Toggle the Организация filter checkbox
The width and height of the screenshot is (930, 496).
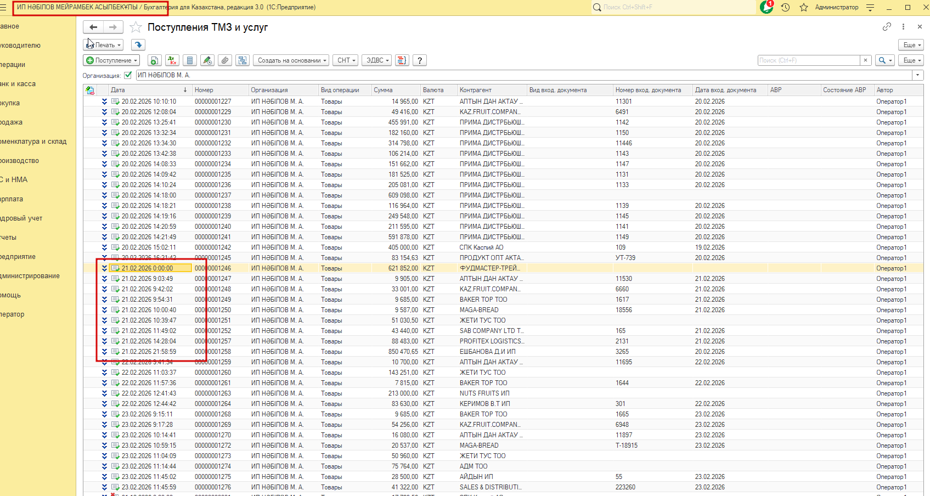[x=128, y=75]
